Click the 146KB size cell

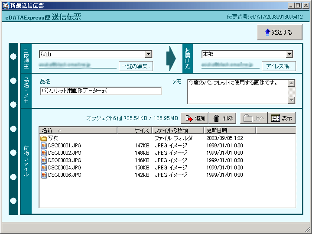click(142, 160)
